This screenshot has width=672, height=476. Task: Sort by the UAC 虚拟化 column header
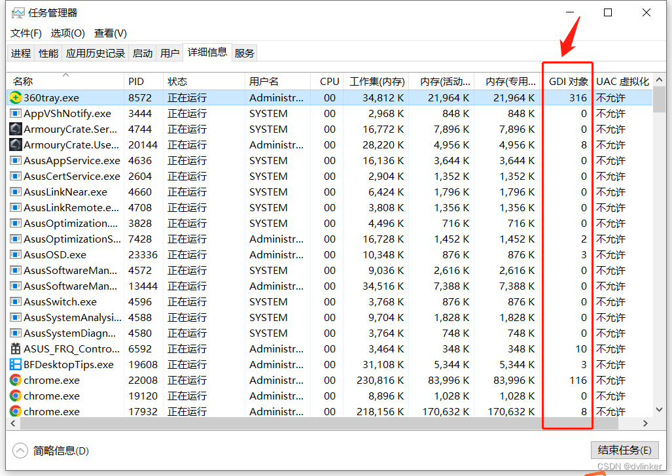point(623,82)
